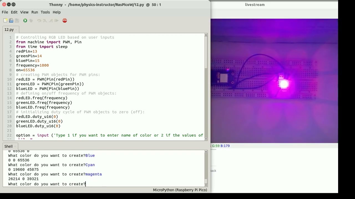This screenshot has width=355, height=199.
Task: Open the Edit menu
Action: [14, 12]
